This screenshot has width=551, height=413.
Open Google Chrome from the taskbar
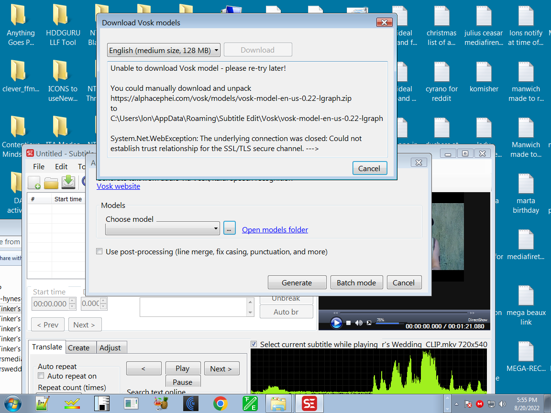click(220, 404)
